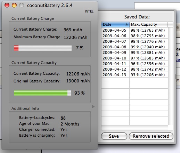
Task: Click the Current Battery Capacity 12206 mAh value
Action: point(78,74)
